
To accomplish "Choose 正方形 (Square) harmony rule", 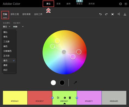I will (x=9, y=56).
